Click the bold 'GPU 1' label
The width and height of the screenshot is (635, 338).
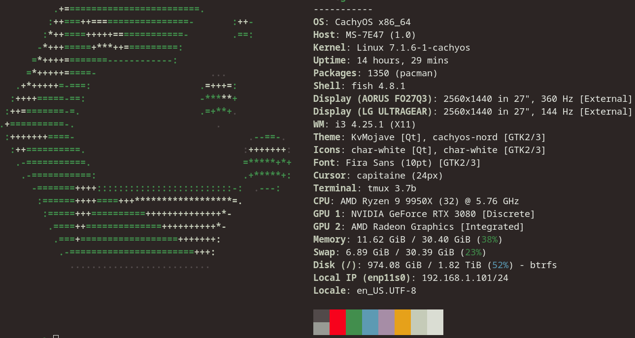tap(327, 214)
